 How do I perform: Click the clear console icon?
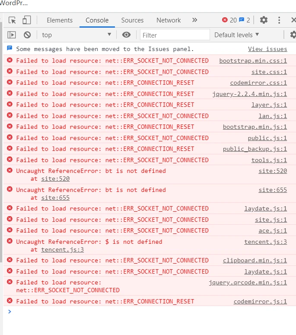pyautogui.click(x=27, y=35)
